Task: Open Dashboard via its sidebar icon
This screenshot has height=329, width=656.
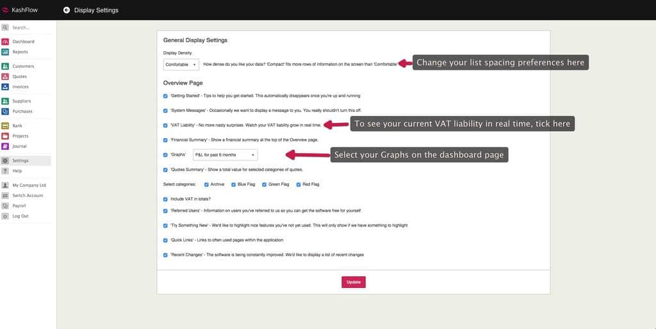Action: [x=5, y=42]
